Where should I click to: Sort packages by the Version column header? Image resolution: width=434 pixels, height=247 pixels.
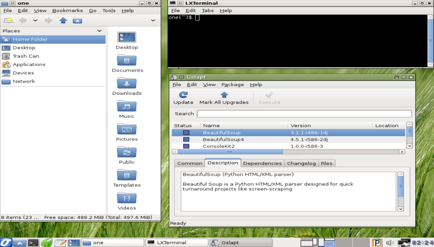pos(330,125)
